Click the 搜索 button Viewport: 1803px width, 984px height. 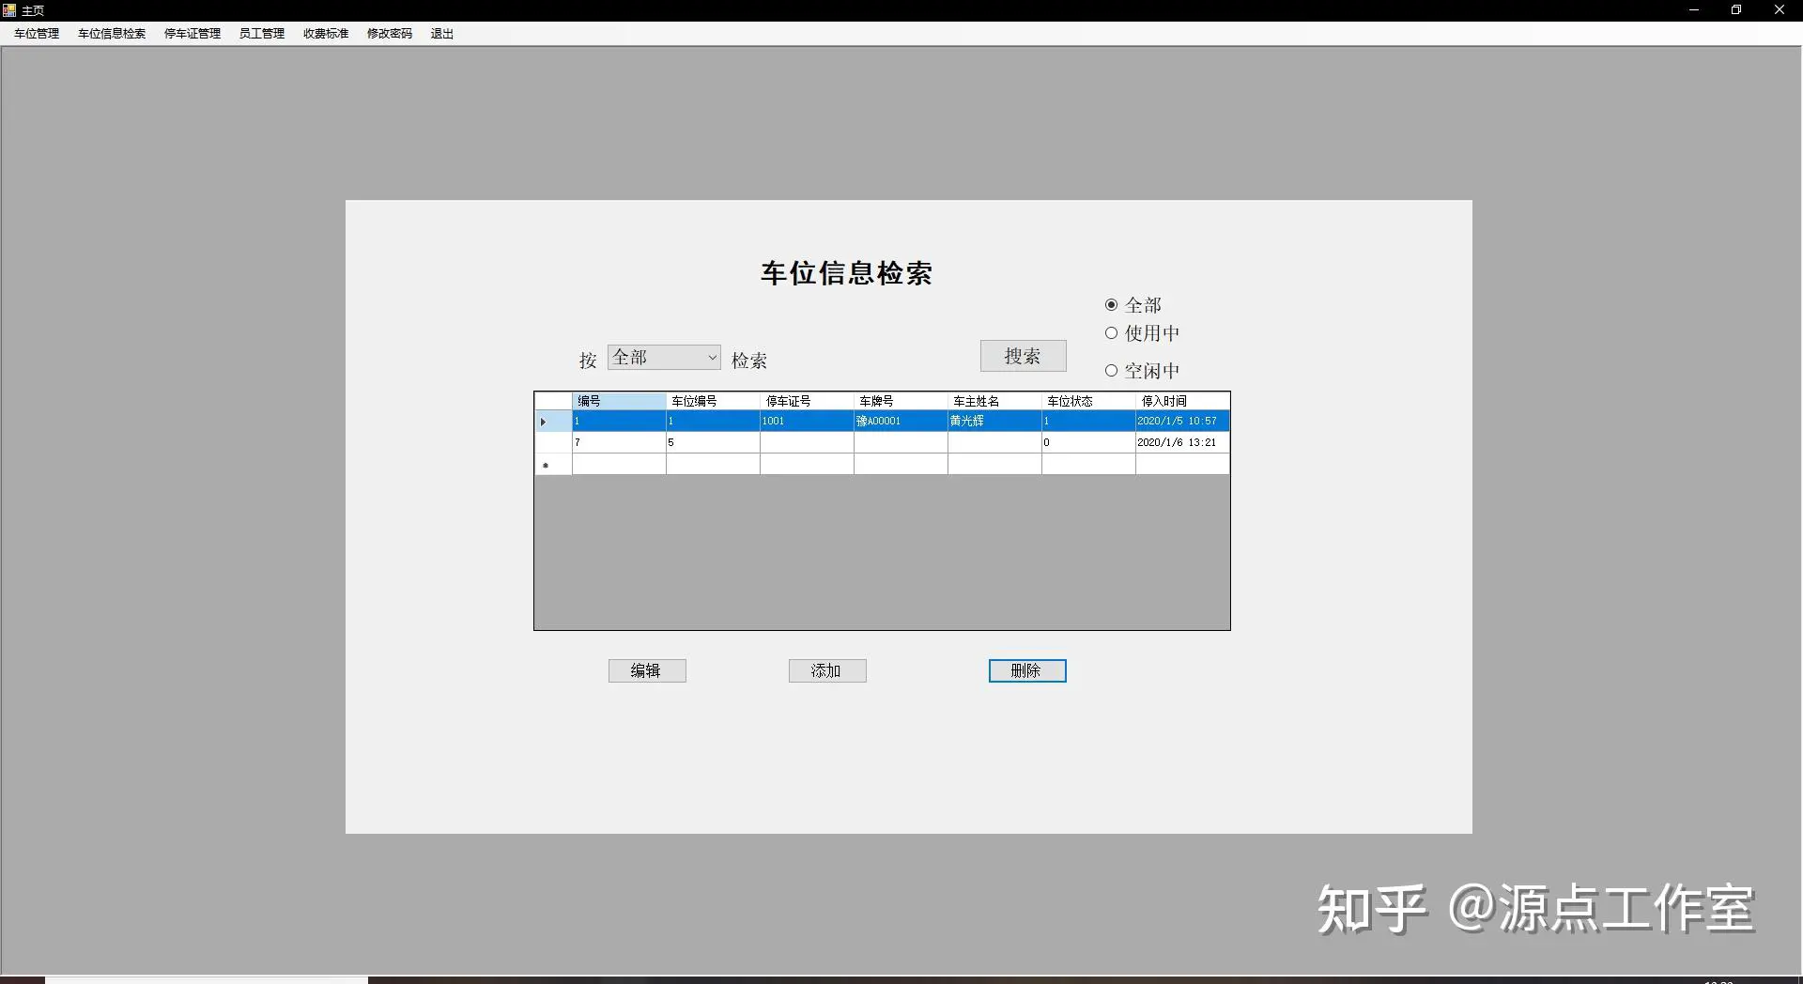click(1023, 356)
